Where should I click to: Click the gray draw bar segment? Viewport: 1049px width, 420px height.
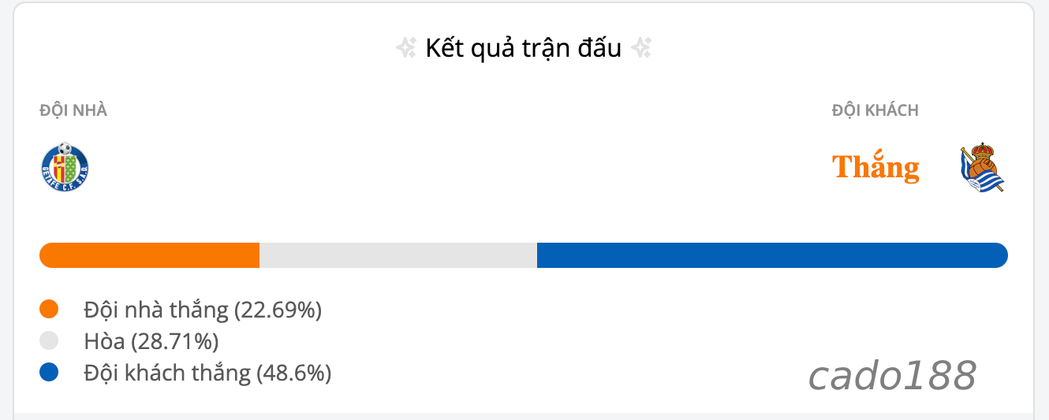click(398, 255)
